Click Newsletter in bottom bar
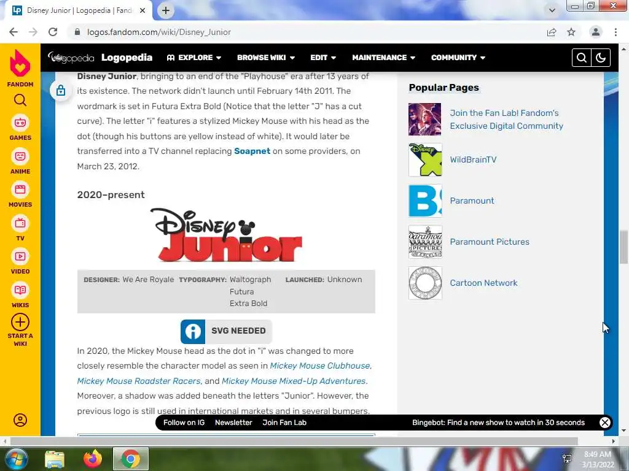This screenshot has height=471, width=629. point(233,423)
